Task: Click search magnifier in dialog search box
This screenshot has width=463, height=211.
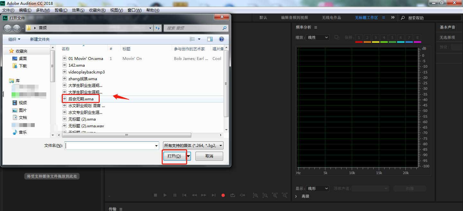Action: [224, 28]
